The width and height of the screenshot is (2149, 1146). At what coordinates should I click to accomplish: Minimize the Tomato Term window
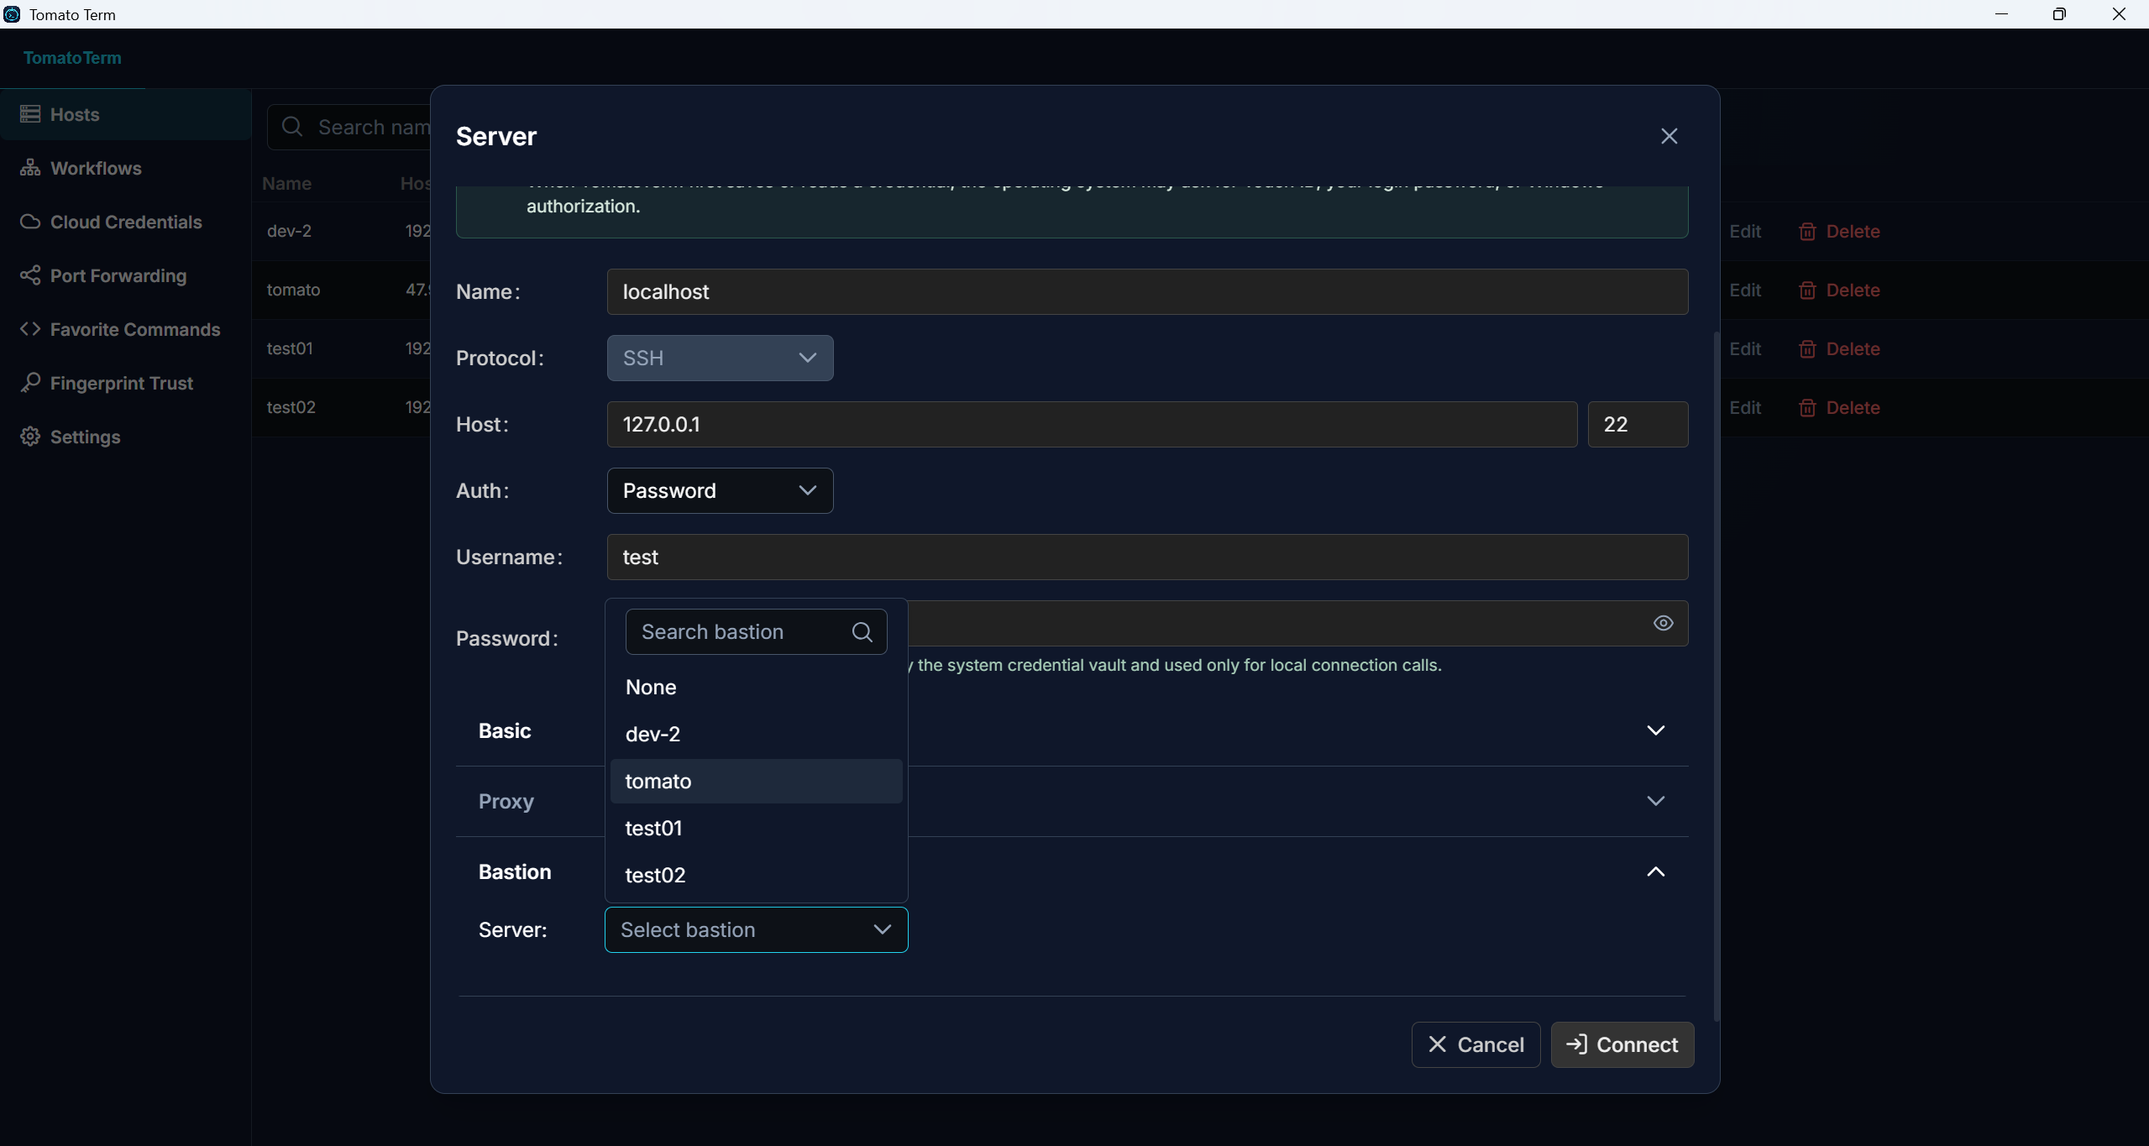(x=2001, y=14)
